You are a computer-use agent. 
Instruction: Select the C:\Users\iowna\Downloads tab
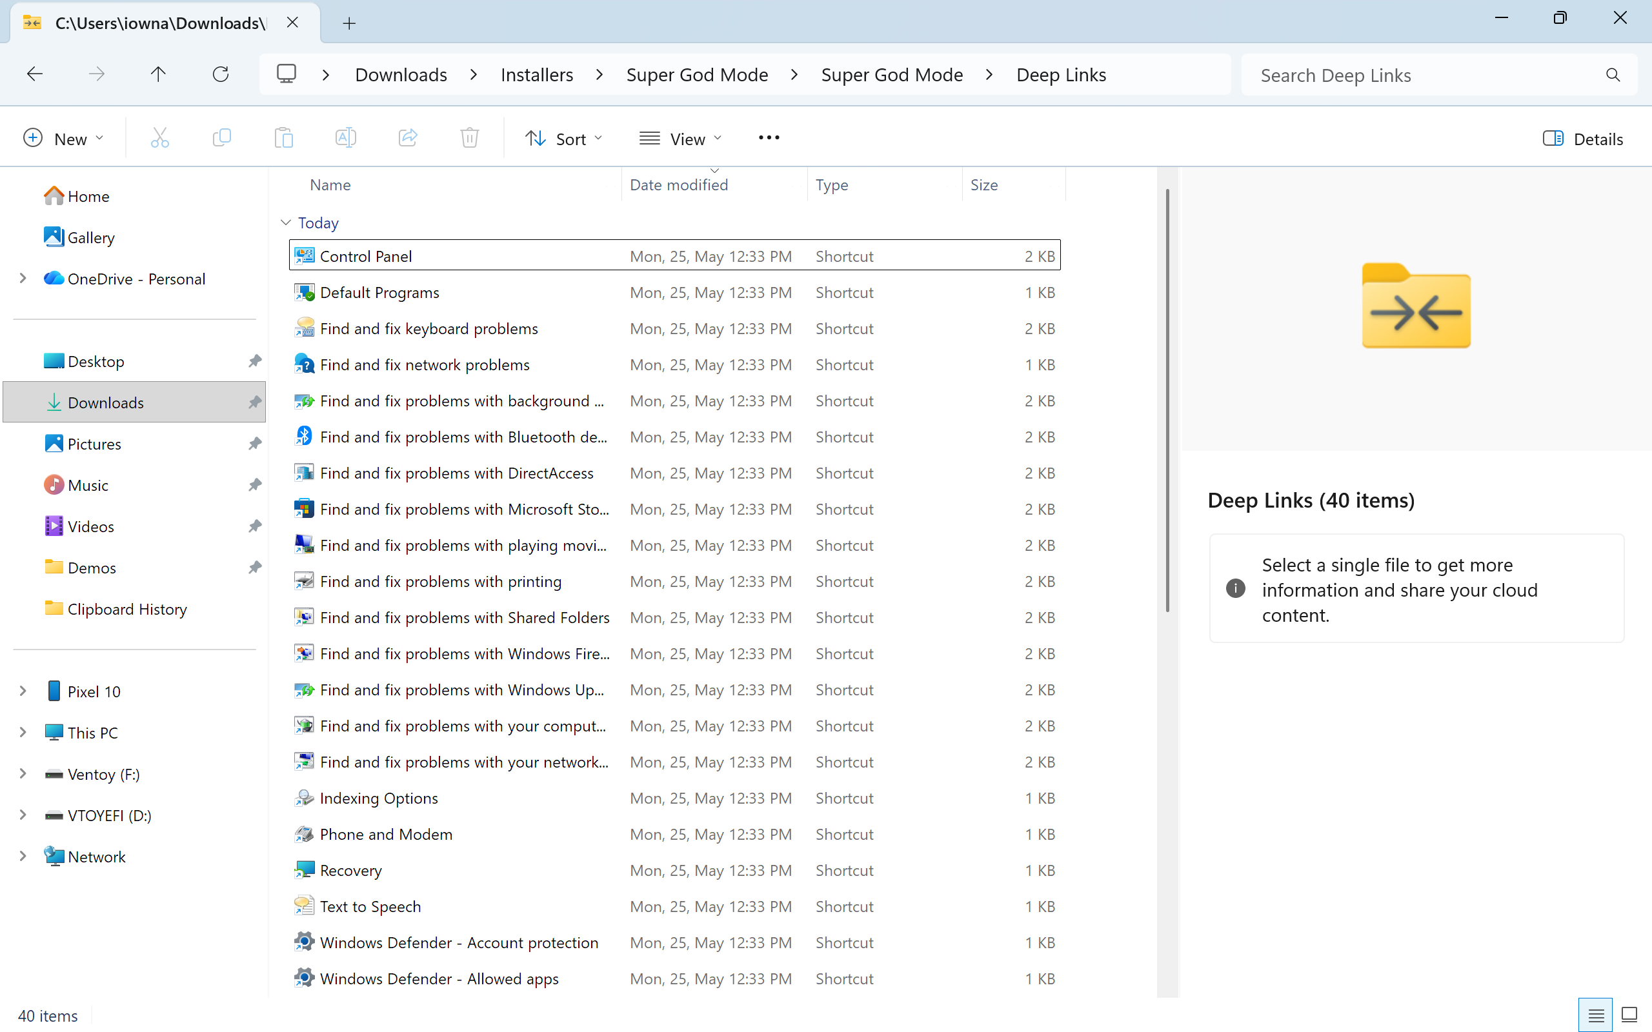pyautogui.click(x=161, y=23)
